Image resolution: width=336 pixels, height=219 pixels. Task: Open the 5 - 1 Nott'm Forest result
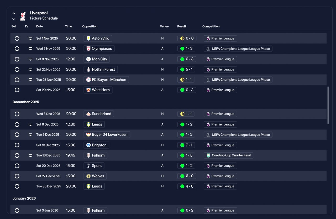(186, 69)
